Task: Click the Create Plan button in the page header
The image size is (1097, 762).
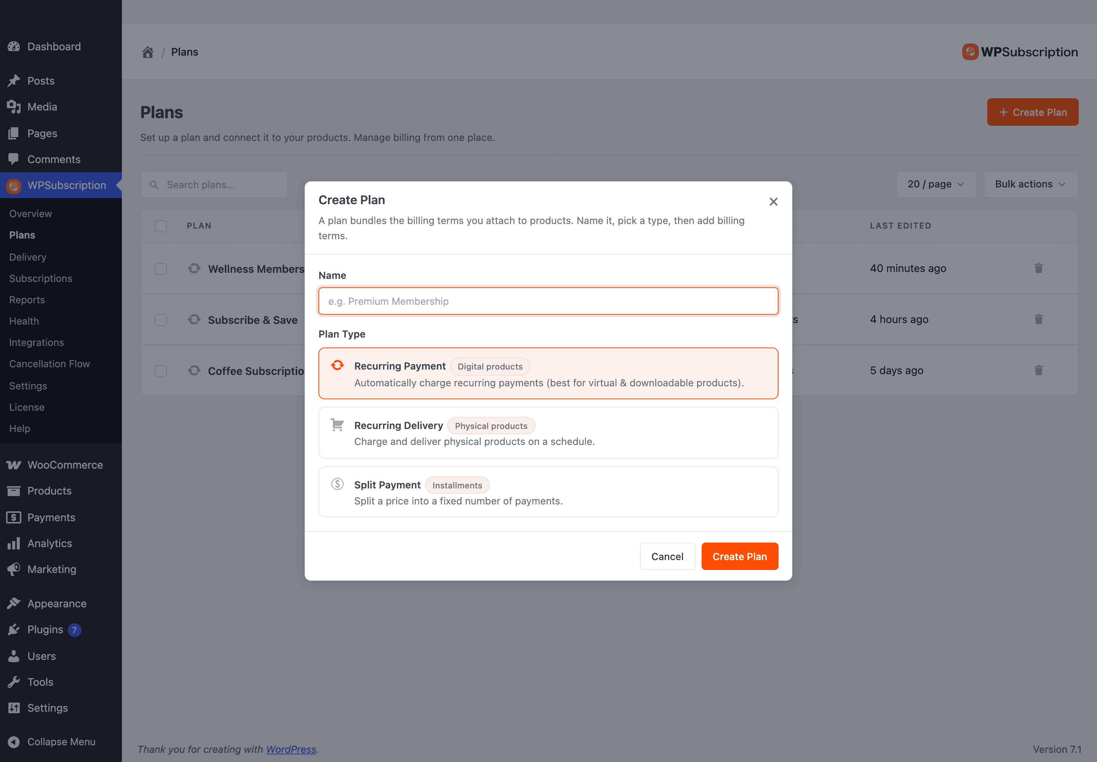Action: tap(1032, 112)
